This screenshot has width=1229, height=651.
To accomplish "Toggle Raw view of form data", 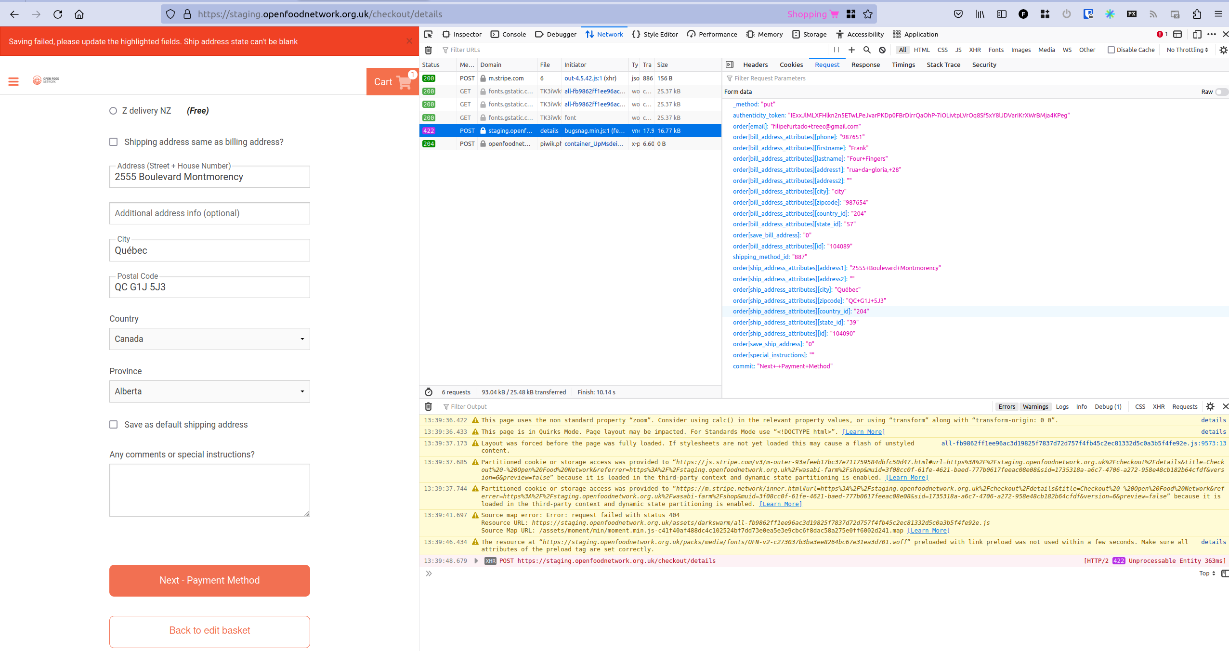I will click(x=1220, y=91).
